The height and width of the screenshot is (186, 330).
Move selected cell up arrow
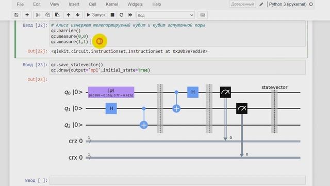point(69,15)
